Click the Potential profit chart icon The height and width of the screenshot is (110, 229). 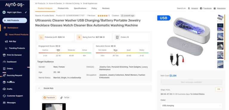click(x=41, y=37)
